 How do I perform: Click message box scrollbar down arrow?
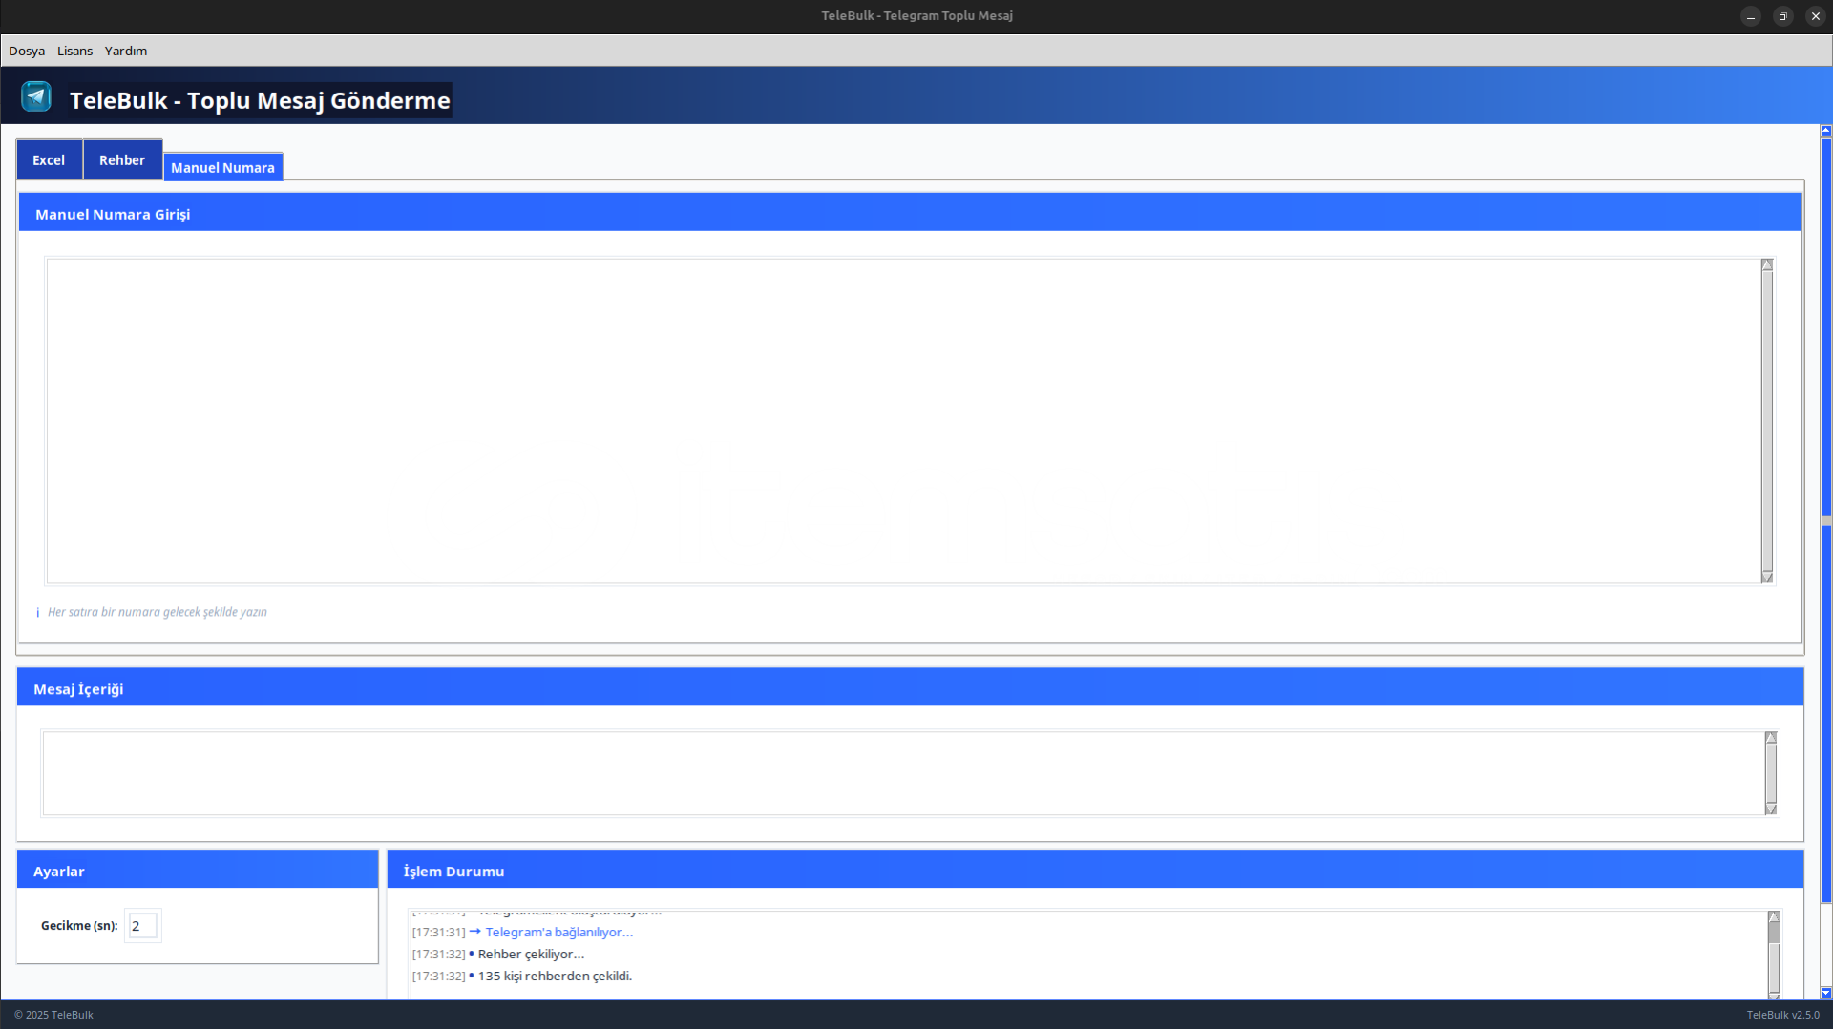[x=1771, y=808]
